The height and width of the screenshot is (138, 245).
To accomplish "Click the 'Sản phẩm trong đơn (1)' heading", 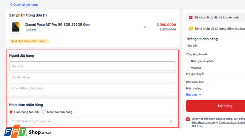I will (x=28, y=15).
